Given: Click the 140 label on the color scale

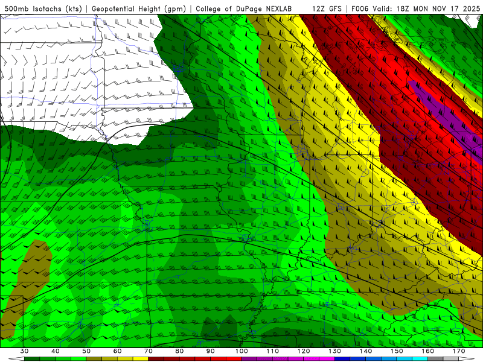Looking at the screenshot, I should [366, 351].
